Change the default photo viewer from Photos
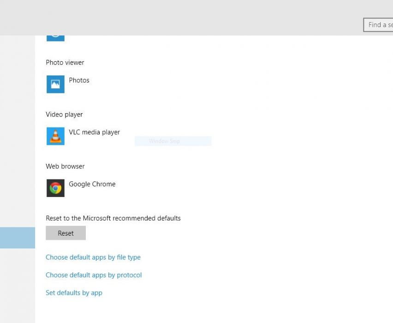The height and width of the screenshot is (323, 393). coord(79,81)
